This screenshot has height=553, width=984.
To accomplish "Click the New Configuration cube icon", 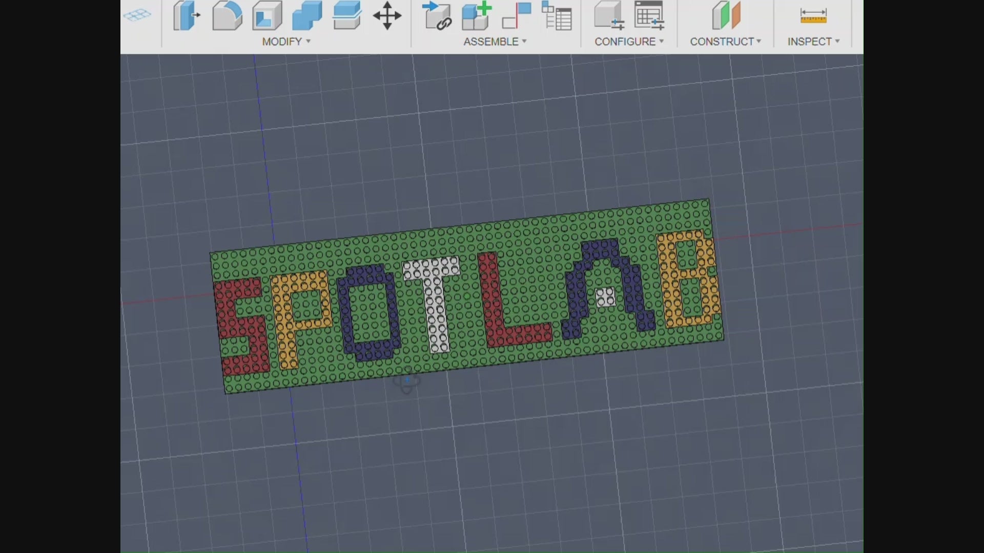I will pos(610,16).
